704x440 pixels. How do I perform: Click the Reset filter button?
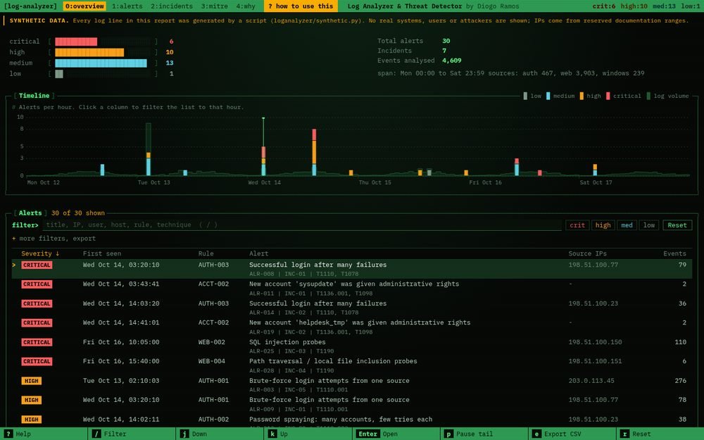coord(677,225)
